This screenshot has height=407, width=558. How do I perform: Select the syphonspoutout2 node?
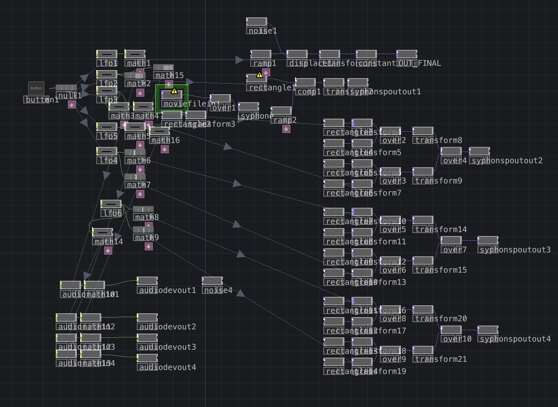point(479,151)
